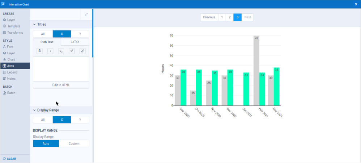
Task: Switch to the LaTeX tab
Action: (x=75, y=42)
